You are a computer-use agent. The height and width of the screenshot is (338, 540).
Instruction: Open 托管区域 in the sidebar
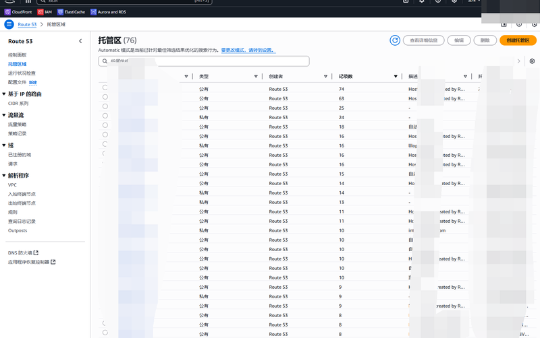pos(18,64)
